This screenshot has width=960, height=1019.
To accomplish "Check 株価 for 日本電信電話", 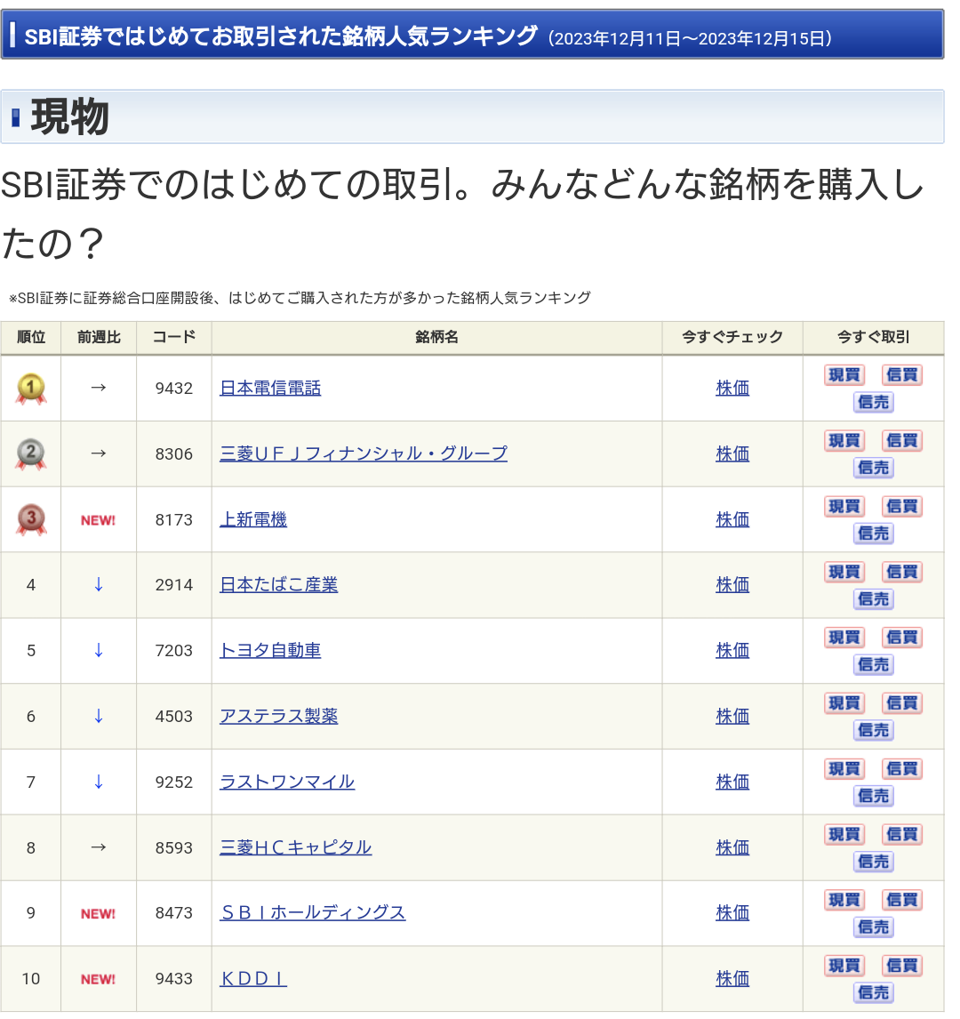I will point(732,389).
